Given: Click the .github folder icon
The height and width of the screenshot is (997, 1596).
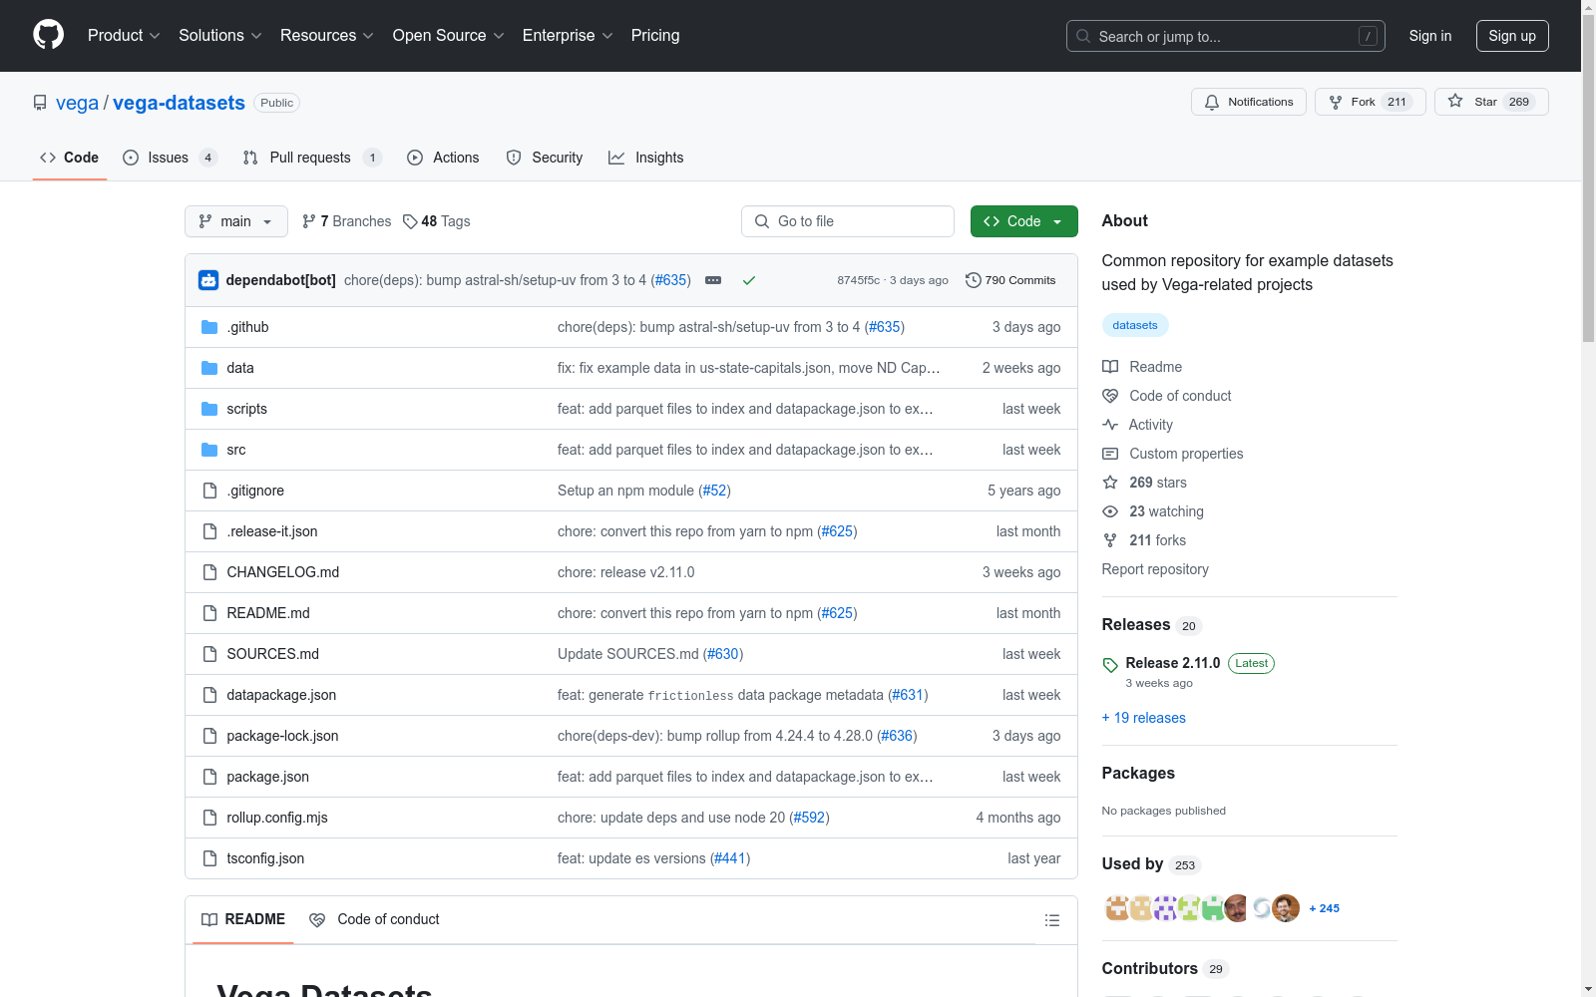Looking at the screenshot, I should [x=209, y=327].
